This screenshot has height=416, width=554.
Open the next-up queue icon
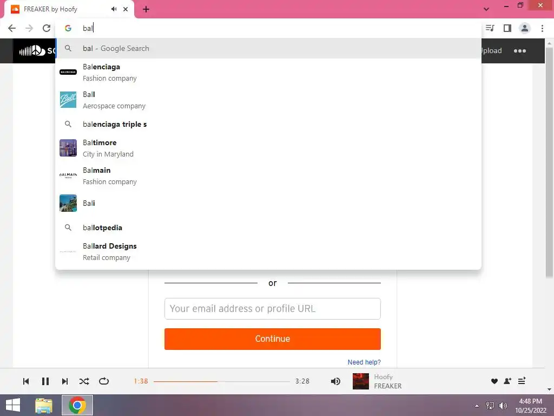522,381
